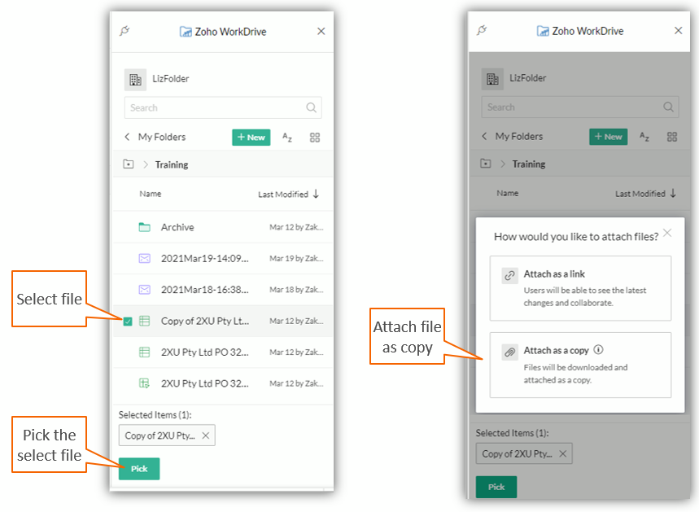The width and height of the screenshot is (699, 512).
Task: Click spreadsheet icon of Copy of 2XU file
Action: click(x=144, y=321)
